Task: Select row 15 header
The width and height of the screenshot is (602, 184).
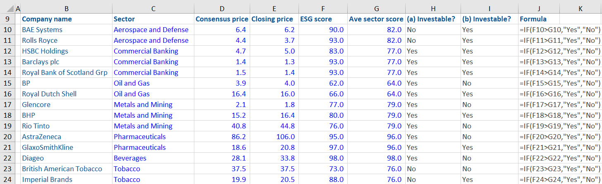Action: coord(7,83)
